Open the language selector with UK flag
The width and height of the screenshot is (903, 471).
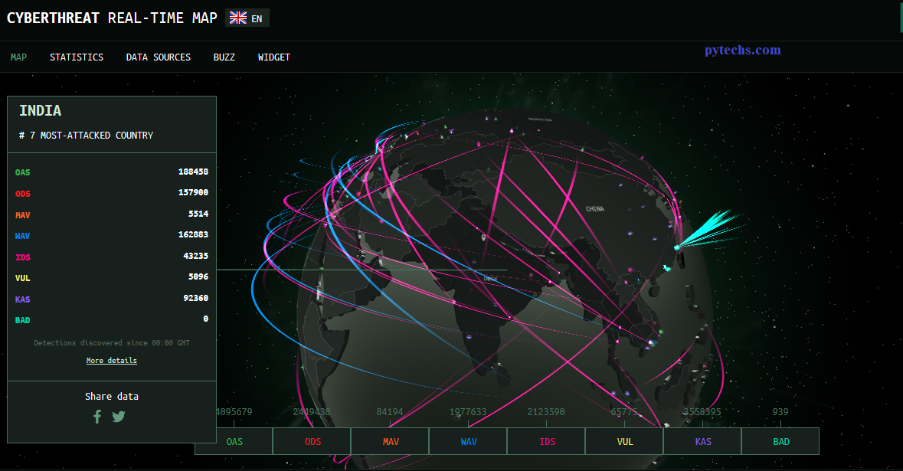247,18
